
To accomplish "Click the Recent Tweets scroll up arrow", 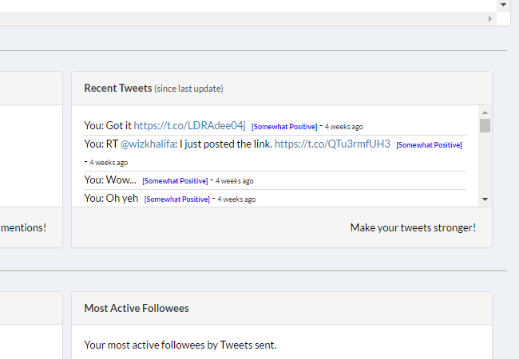I will [485, 112].
